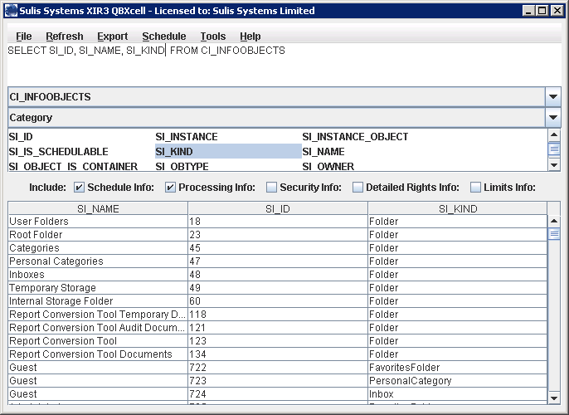This screenshot has height=415, width=569.
Task: Uncheck the Processing Info checkbox
Action: [170, 188]
